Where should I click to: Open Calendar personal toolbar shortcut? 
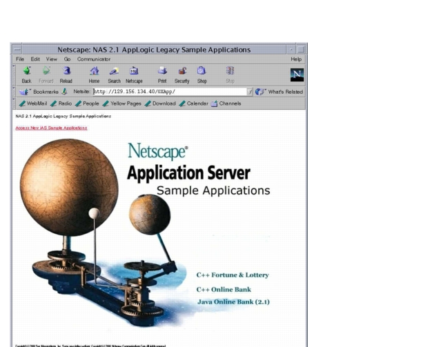(x=193, y=103)
